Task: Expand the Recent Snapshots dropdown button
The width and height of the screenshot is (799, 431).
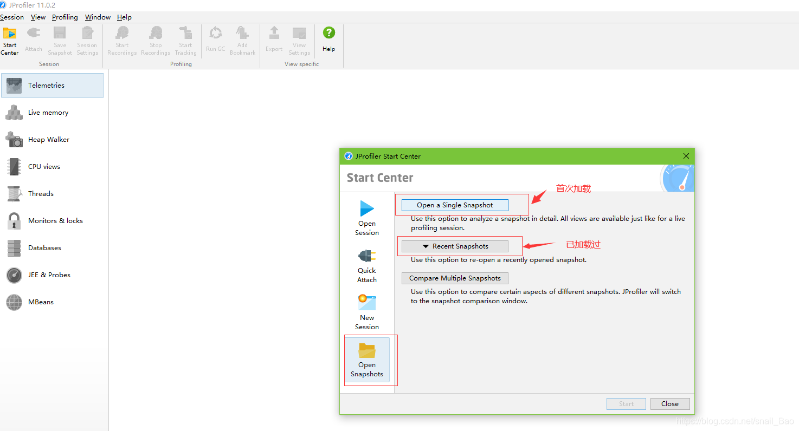Action: coord(455,246)
